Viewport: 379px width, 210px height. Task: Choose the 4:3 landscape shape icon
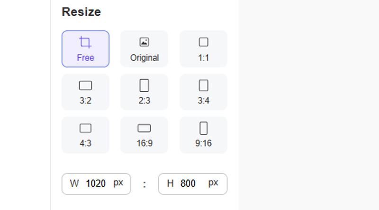(86, 128)
